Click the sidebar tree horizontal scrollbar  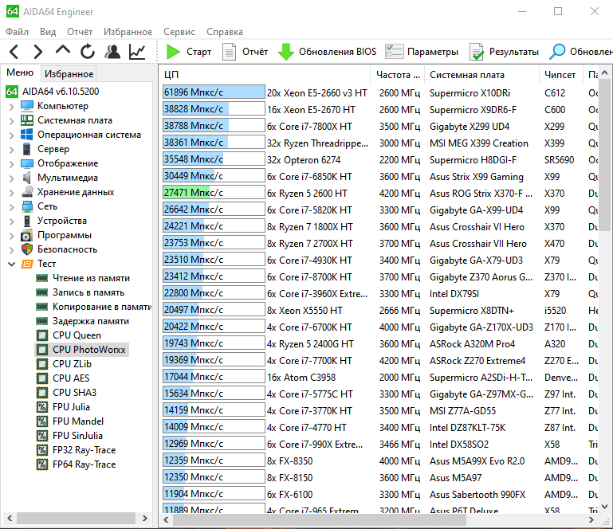pos(76,518)
